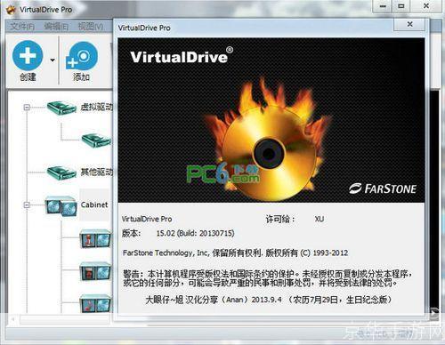Minimize the main VirtualDrive Pro window
Screen dimensions: 445x345
pos(383,6)
